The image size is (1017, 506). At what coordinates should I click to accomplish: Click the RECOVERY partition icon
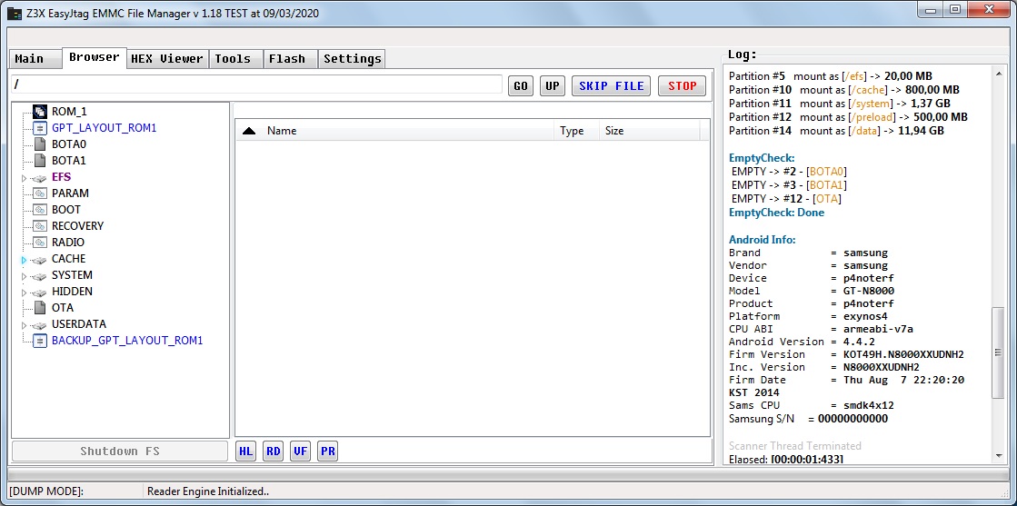pyautogui.click(x=39, y=226)
